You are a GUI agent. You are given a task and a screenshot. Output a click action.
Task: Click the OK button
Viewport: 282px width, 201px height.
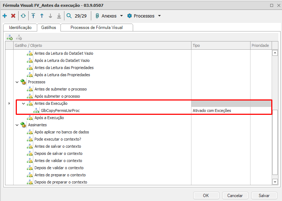click(x=206, y=195)
